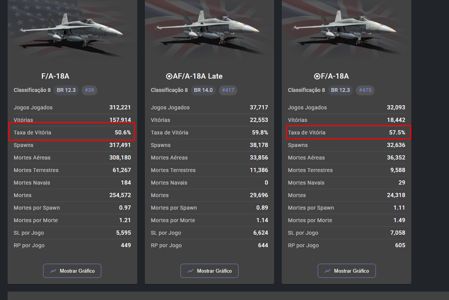This screenshot has height=300, width=449.
Task: Click rank badge #475
Action: pyautogui.click(x=365, y=90)
